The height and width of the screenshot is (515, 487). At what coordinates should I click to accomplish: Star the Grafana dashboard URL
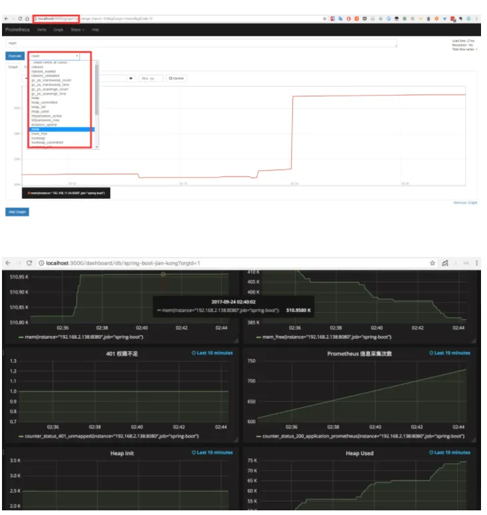tap(433, 263)
